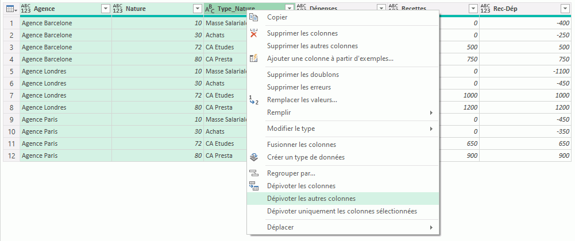Image resolution: width=575 pixels, height=241 pixels.
Task: Select Fusionner les colonnes option
Action: coord(302,145)
